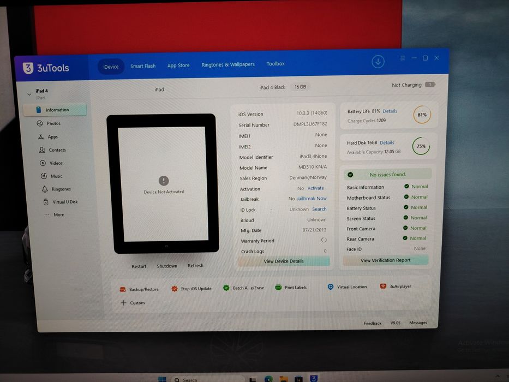Click the Activate link
This screenshot has height=382, width=509.
tap(315, 188)
